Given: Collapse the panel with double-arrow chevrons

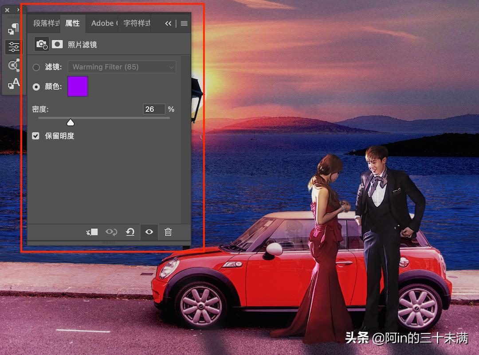Looking at the screenshot, I should pyautogui.click(x=168, y=23).
